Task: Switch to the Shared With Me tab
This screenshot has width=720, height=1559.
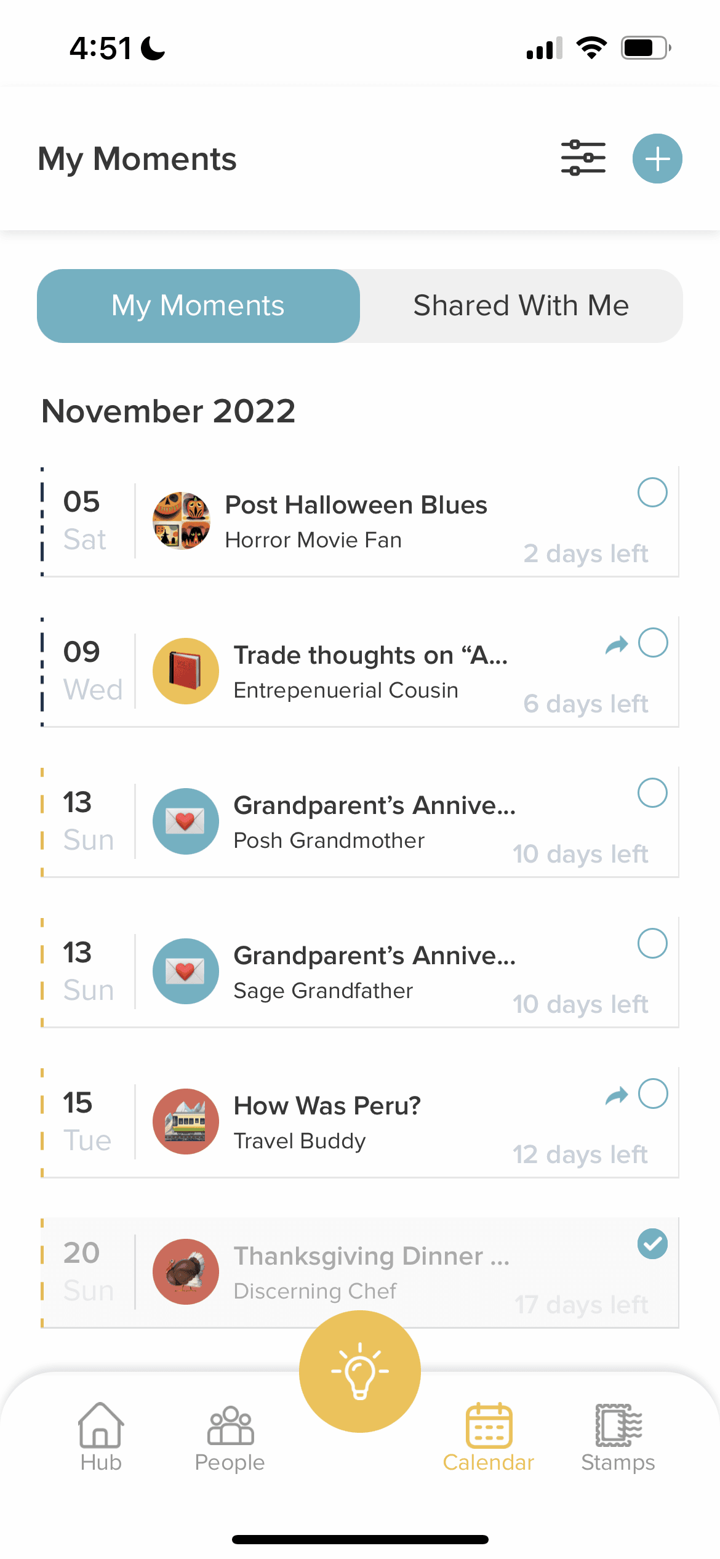Action: [521, 305]
